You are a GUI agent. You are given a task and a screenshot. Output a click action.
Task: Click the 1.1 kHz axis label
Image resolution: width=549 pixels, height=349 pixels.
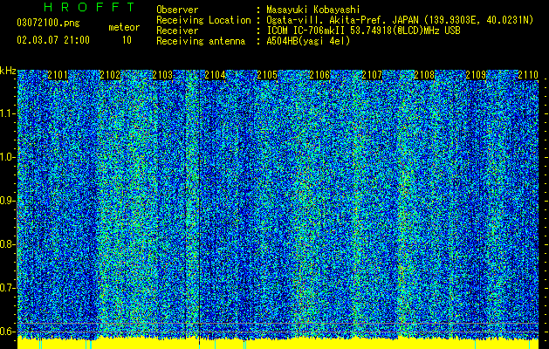pos(7,113)
